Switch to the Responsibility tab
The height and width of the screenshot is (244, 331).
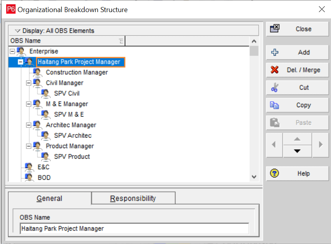pos(133,198)
